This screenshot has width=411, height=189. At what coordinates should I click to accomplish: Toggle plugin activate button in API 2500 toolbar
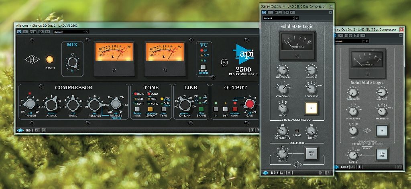click(19, 32)
